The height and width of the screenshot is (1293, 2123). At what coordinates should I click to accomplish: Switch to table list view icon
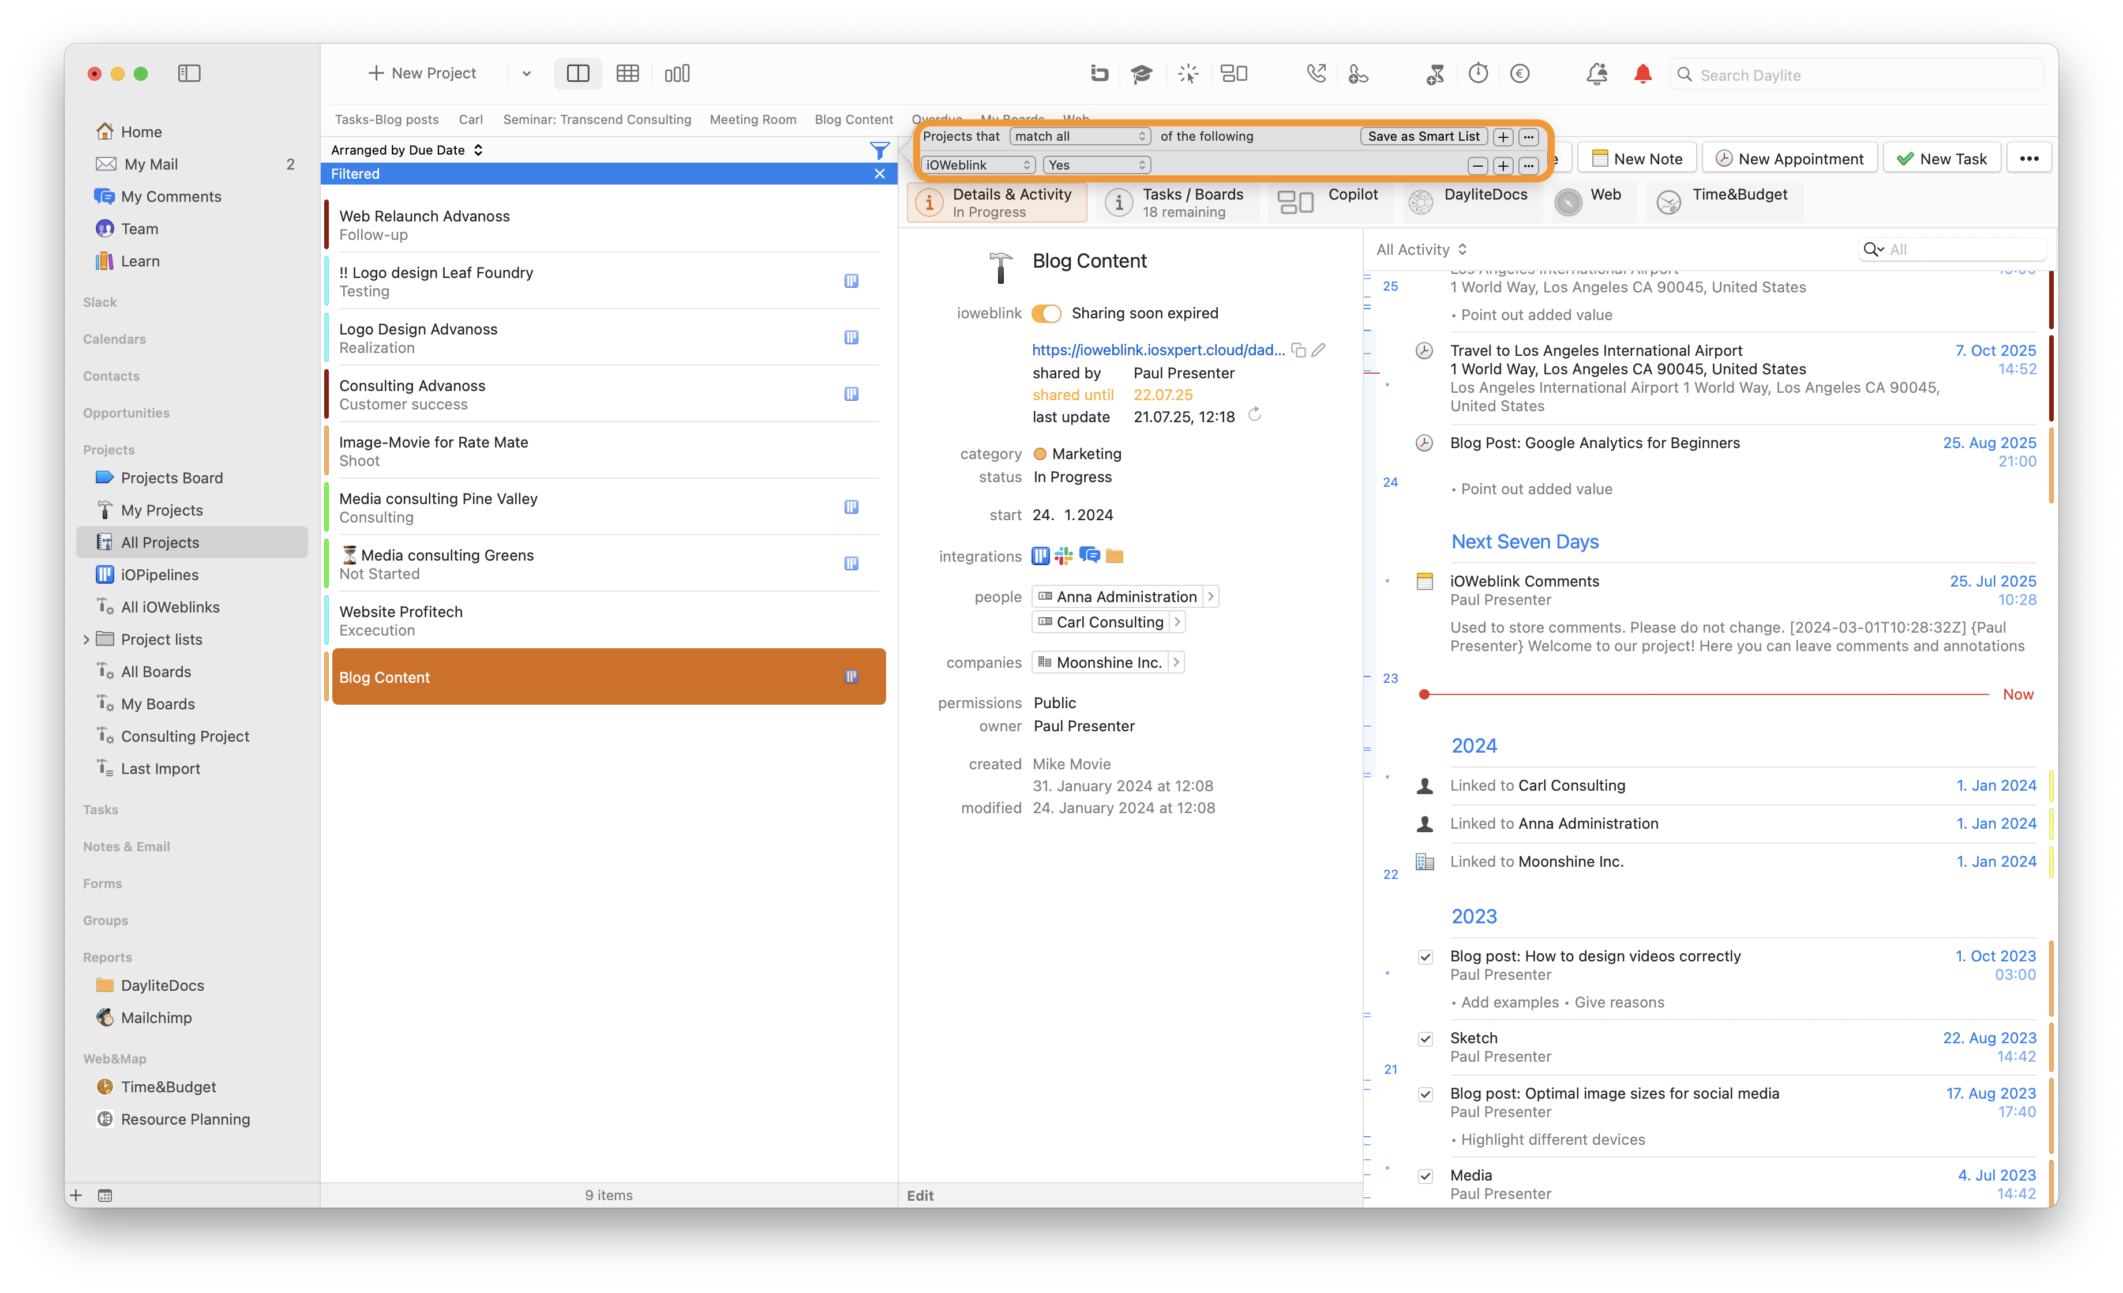(x=627, y=73)
